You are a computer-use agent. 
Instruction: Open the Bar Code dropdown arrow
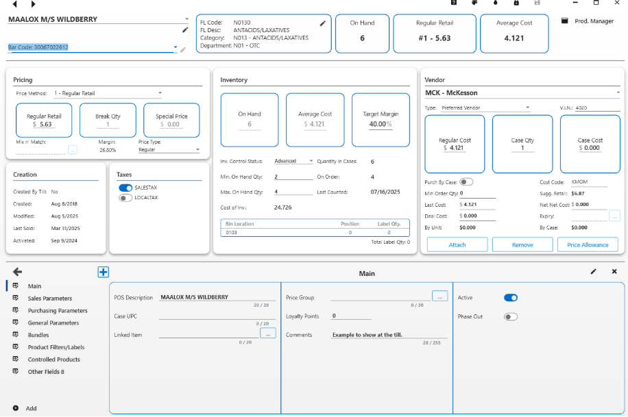point(176,47)
